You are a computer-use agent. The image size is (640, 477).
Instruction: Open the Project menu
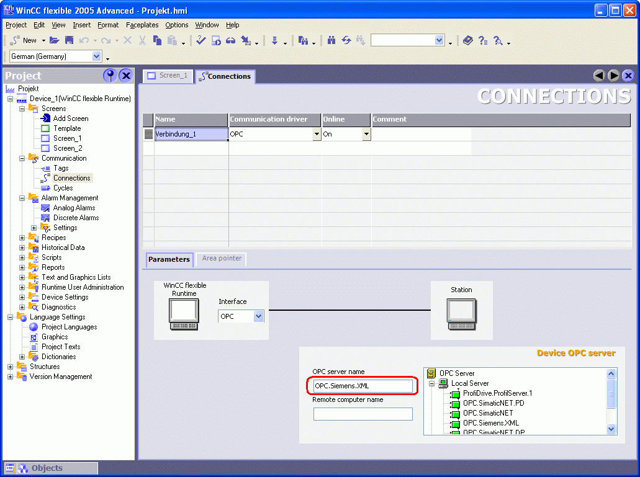pos(16,25)
